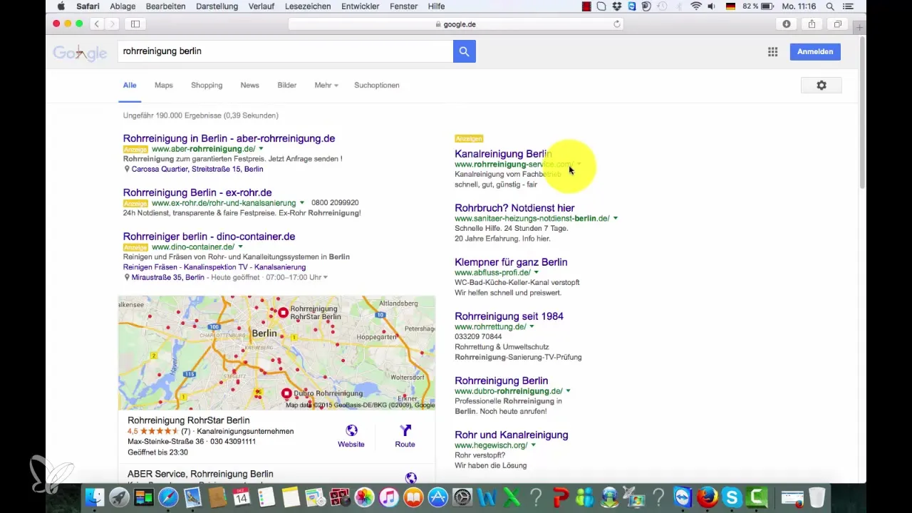This screenshot has width=912, height=513.
Task: Open a new Safari tab with plus
Action: [x=859, y=27]
